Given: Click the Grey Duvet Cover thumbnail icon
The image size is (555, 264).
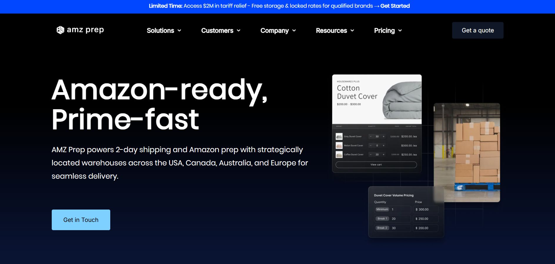Looking at the screenshot, I should click(x=339, y=137).
